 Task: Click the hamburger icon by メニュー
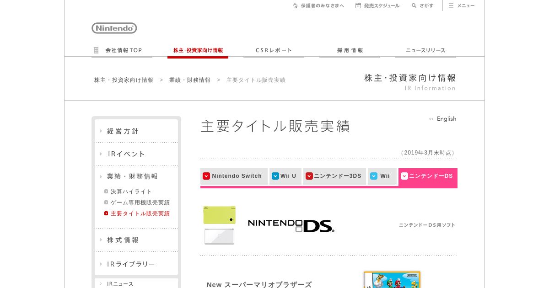pyautogui.click(x=451, y=5)
